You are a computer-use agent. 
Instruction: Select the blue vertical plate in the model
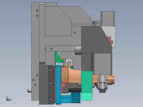point(58,85)
